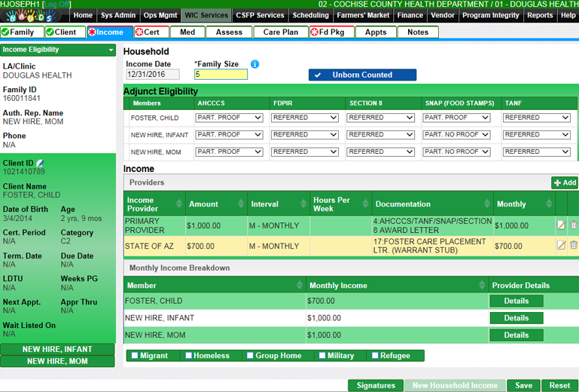Delete the Primary Provider income row
Screen dimensions: 579x392
[x=573, y=225]
